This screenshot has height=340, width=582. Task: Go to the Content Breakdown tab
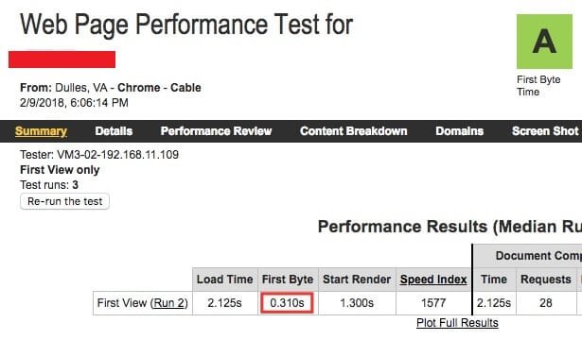point(353,131)
